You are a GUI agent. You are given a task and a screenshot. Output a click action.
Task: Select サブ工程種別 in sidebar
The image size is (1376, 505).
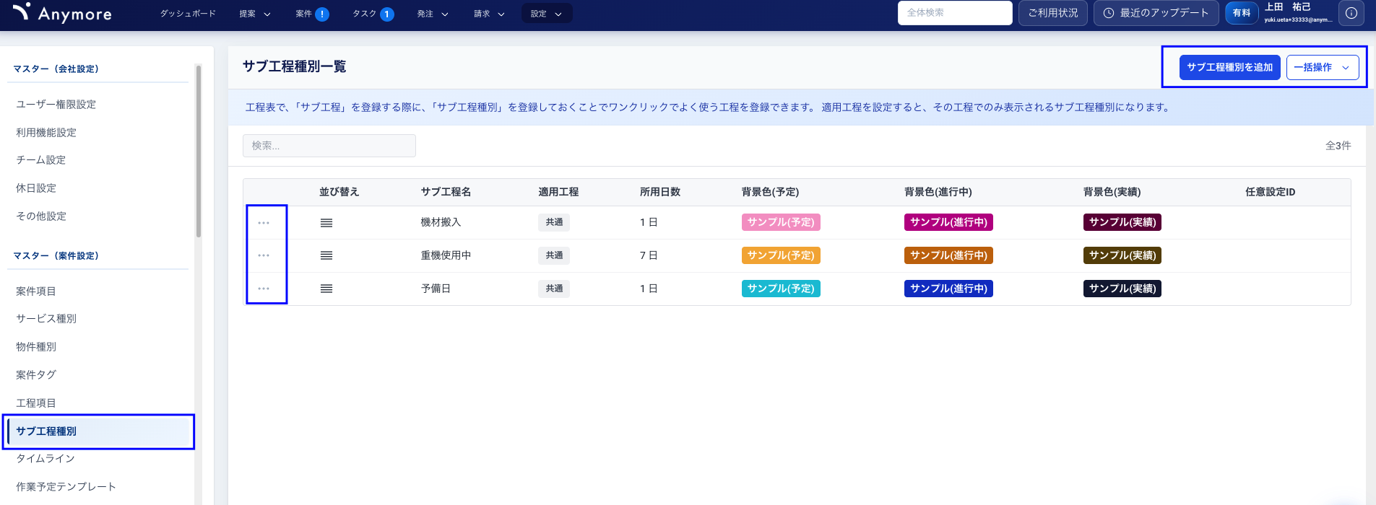point(99,431)
